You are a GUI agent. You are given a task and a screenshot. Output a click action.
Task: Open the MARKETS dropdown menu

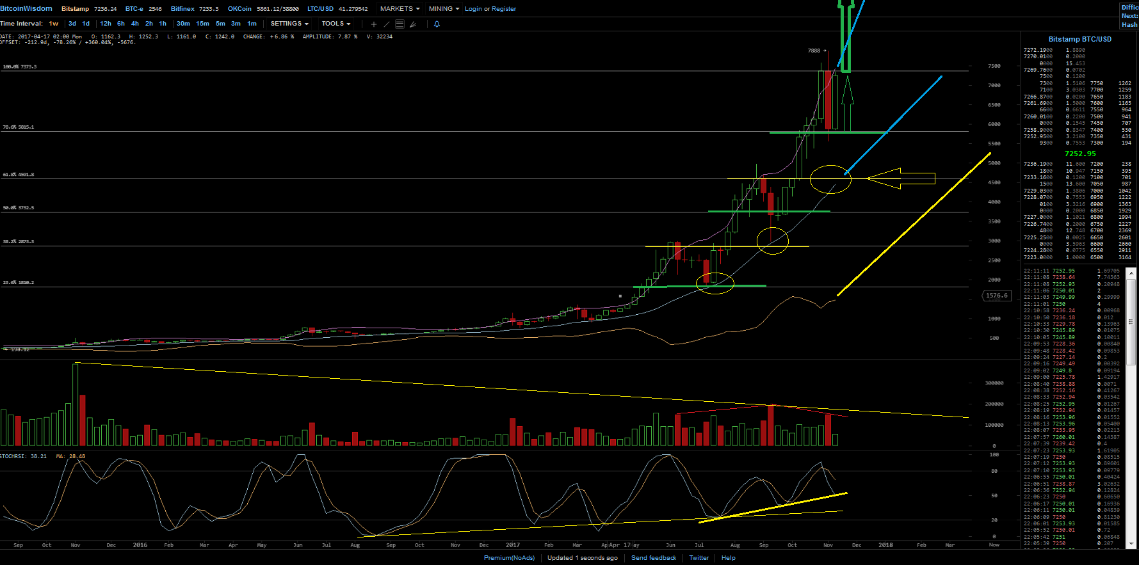coord(400,9)
